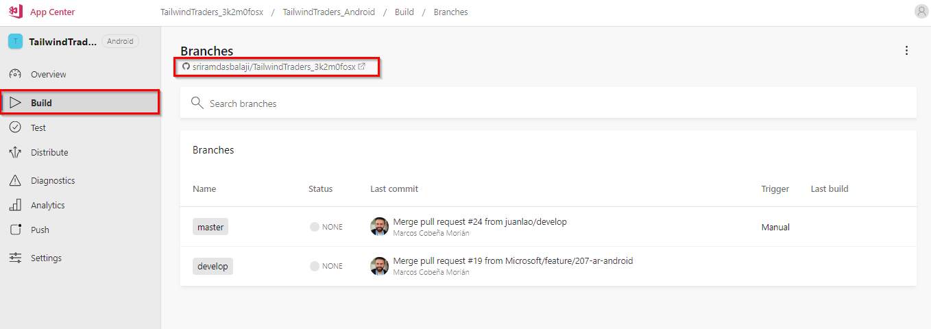Select the Test checkmark icon

coord(15,127)
